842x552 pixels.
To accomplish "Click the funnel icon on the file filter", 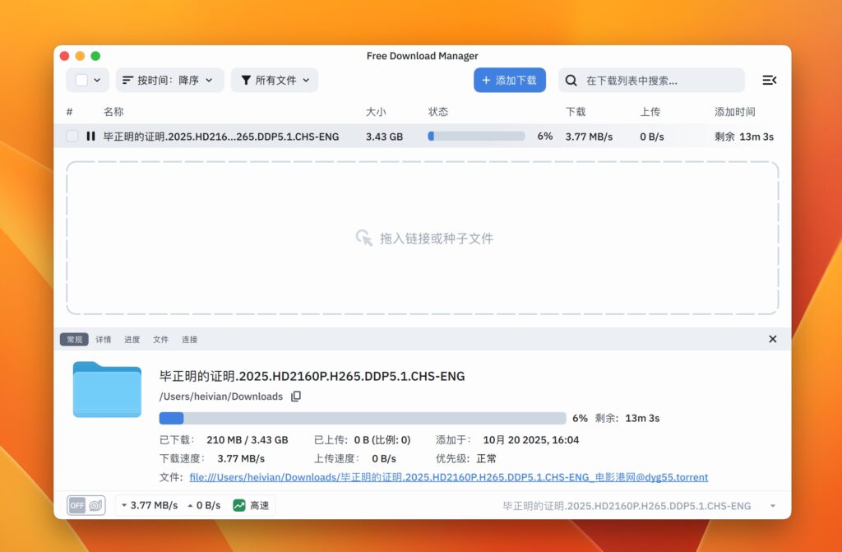I will click(x=246, y=80).
